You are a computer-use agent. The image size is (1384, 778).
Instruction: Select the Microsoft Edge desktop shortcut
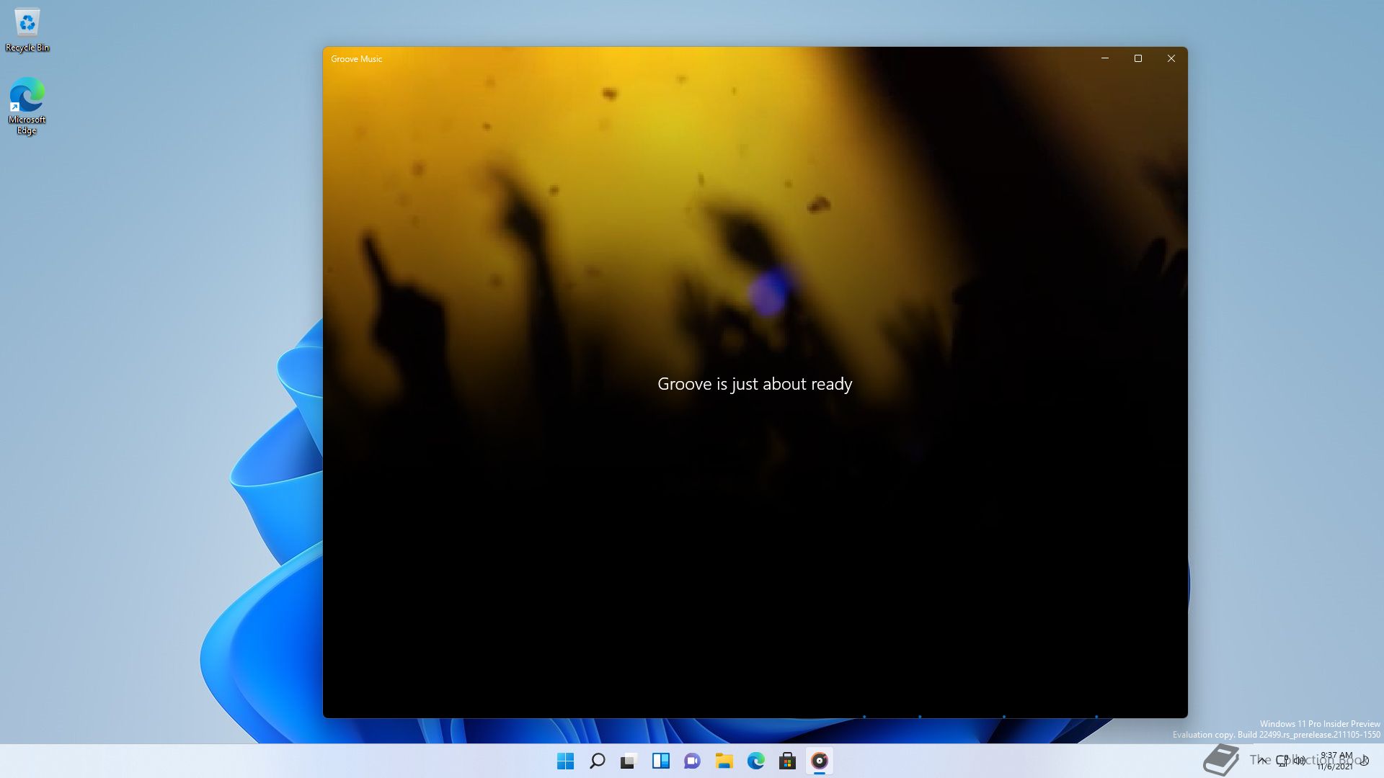pyautogui.click(x=27, y=105)
